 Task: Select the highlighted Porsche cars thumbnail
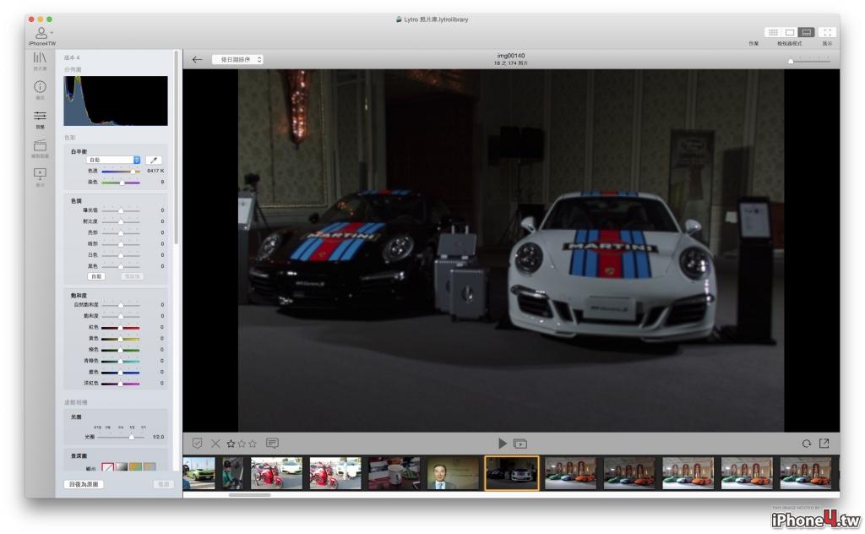click(x=511, y=473)
